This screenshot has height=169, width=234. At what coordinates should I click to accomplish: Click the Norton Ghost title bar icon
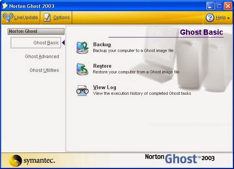coord(5,6)
